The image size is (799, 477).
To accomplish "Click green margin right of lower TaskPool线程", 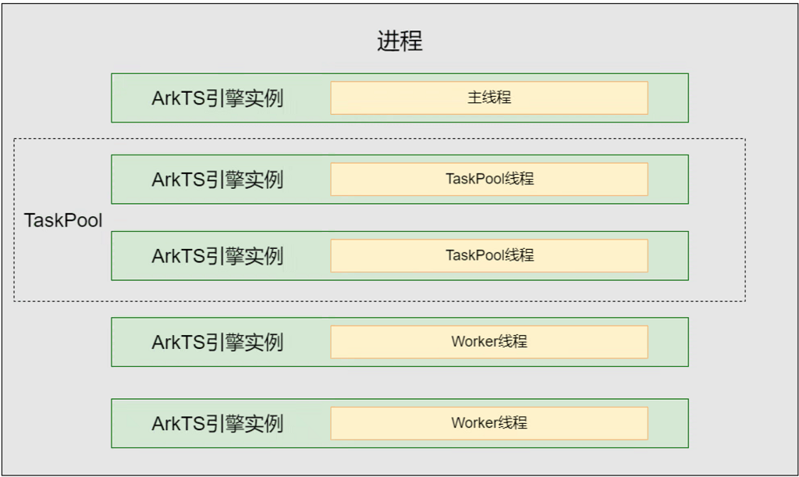I will [x=668, y=255].
